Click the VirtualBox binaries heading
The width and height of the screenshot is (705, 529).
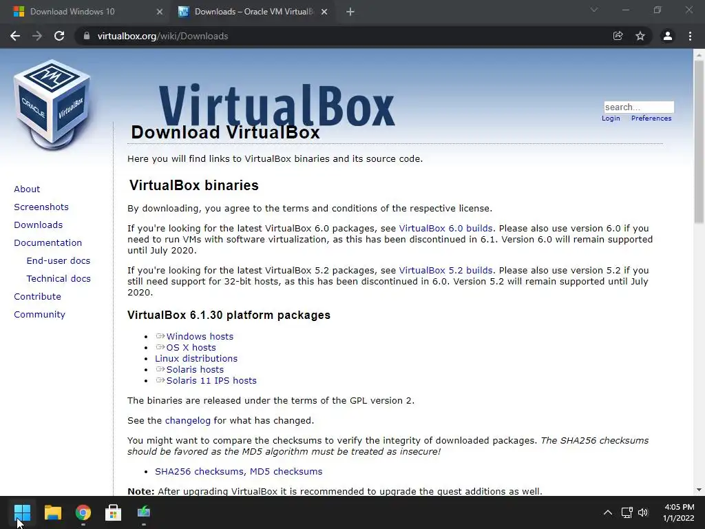(193, 185)
